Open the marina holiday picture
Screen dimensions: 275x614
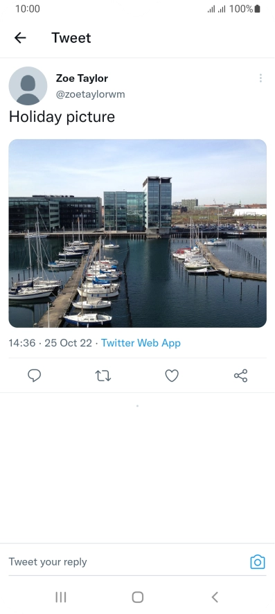click(137, 234)
